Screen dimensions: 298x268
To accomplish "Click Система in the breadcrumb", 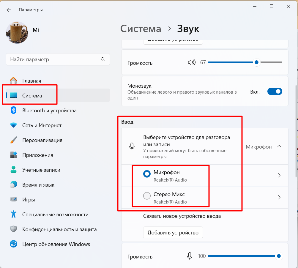I will click(141, 29).
